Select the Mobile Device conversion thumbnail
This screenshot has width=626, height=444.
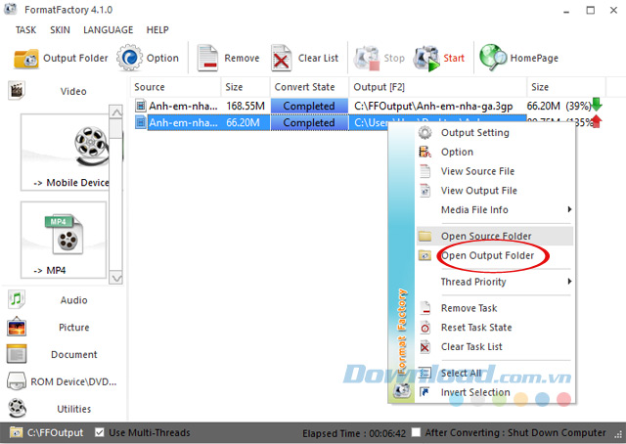[65, 153]
